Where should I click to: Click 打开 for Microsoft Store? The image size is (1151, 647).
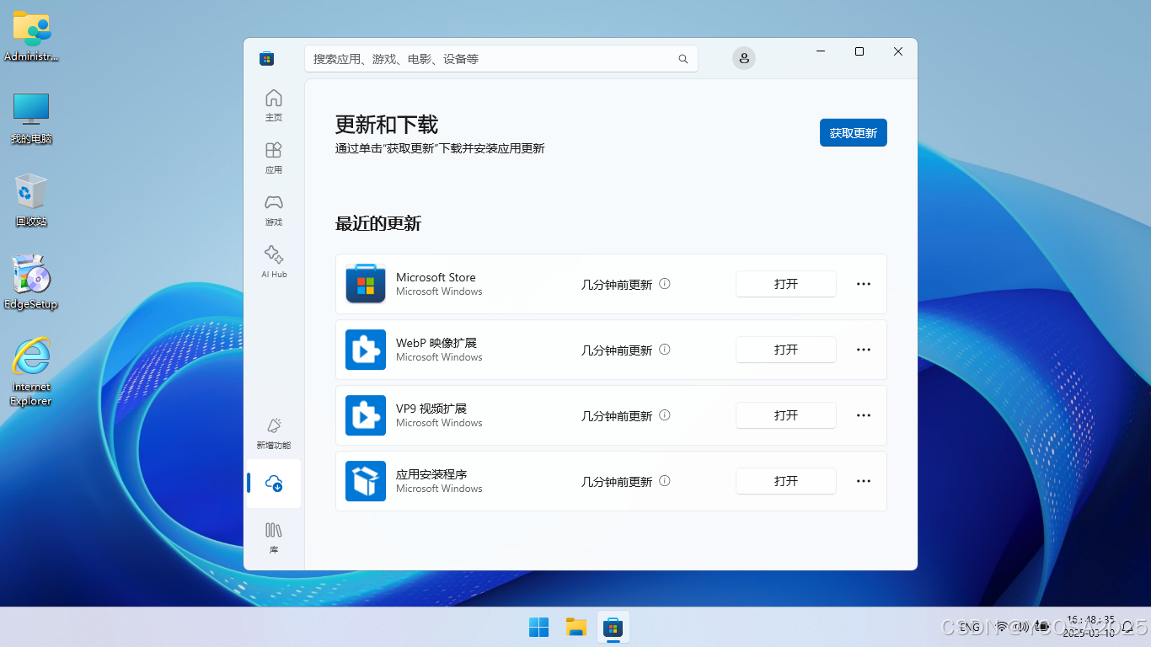pos(786,284)
